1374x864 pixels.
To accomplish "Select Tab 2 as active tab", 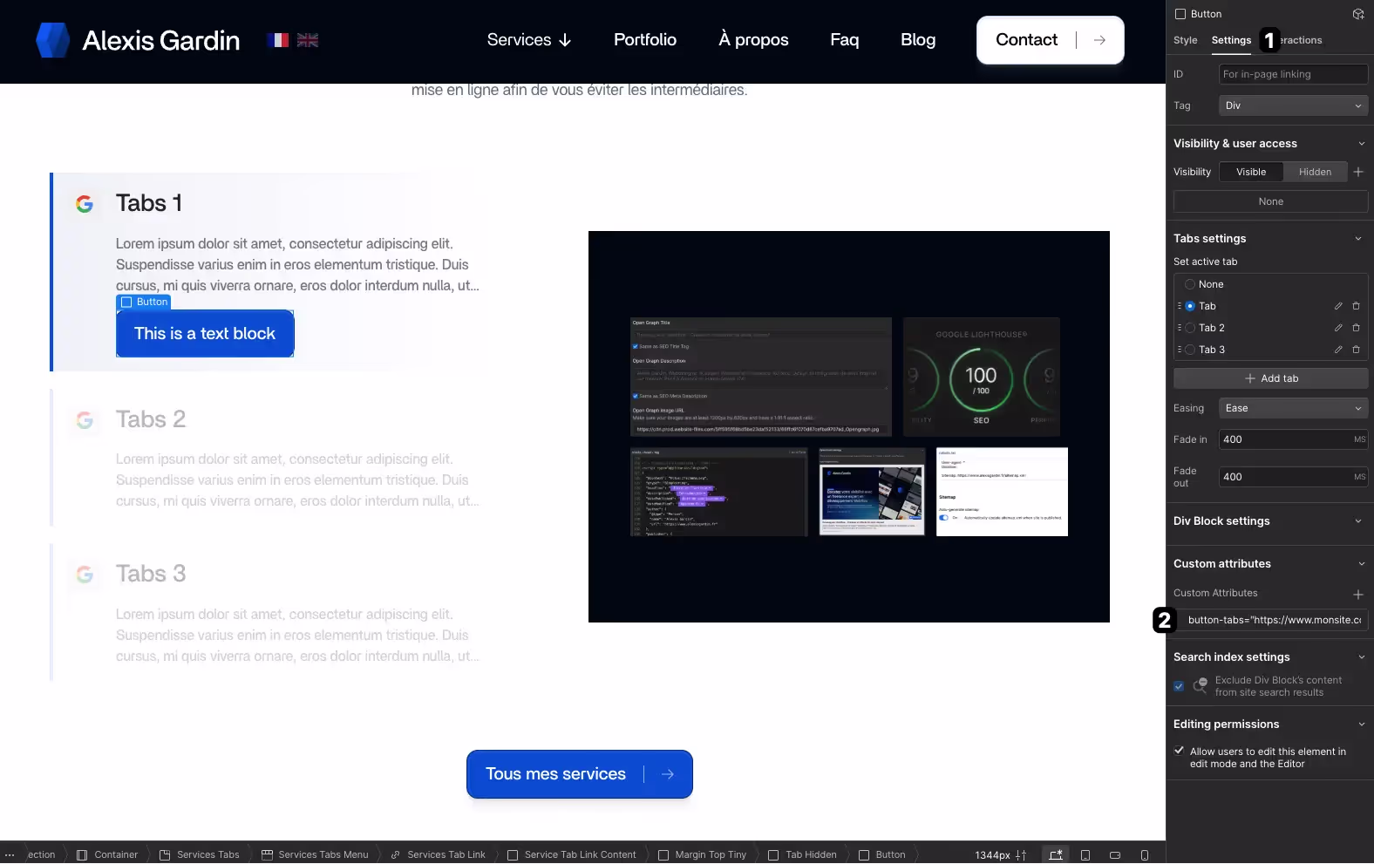I will point(1190,328).
